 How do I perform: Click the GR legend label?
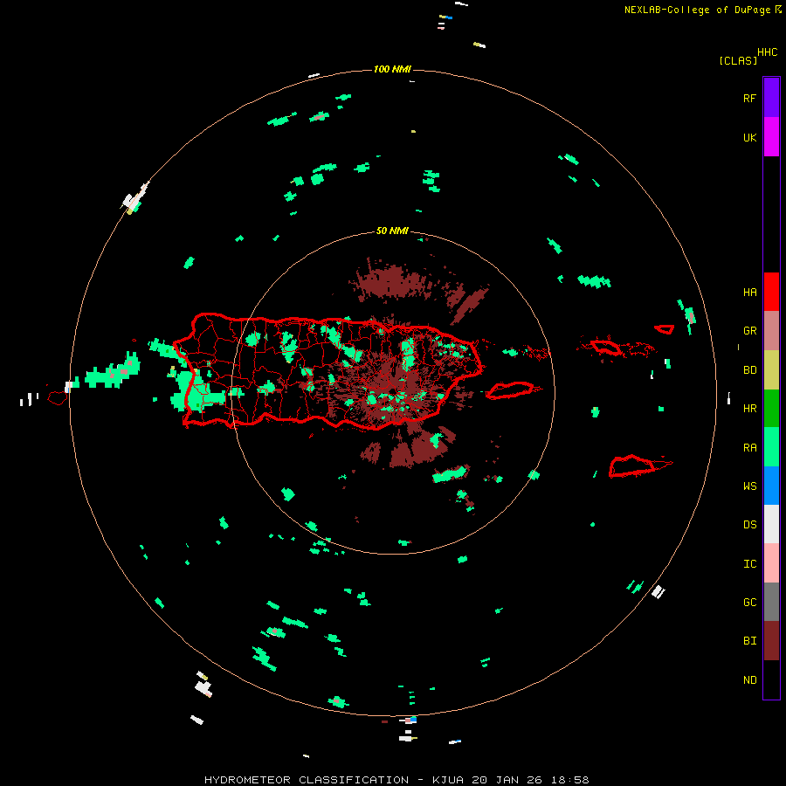(x=749, y=331)
